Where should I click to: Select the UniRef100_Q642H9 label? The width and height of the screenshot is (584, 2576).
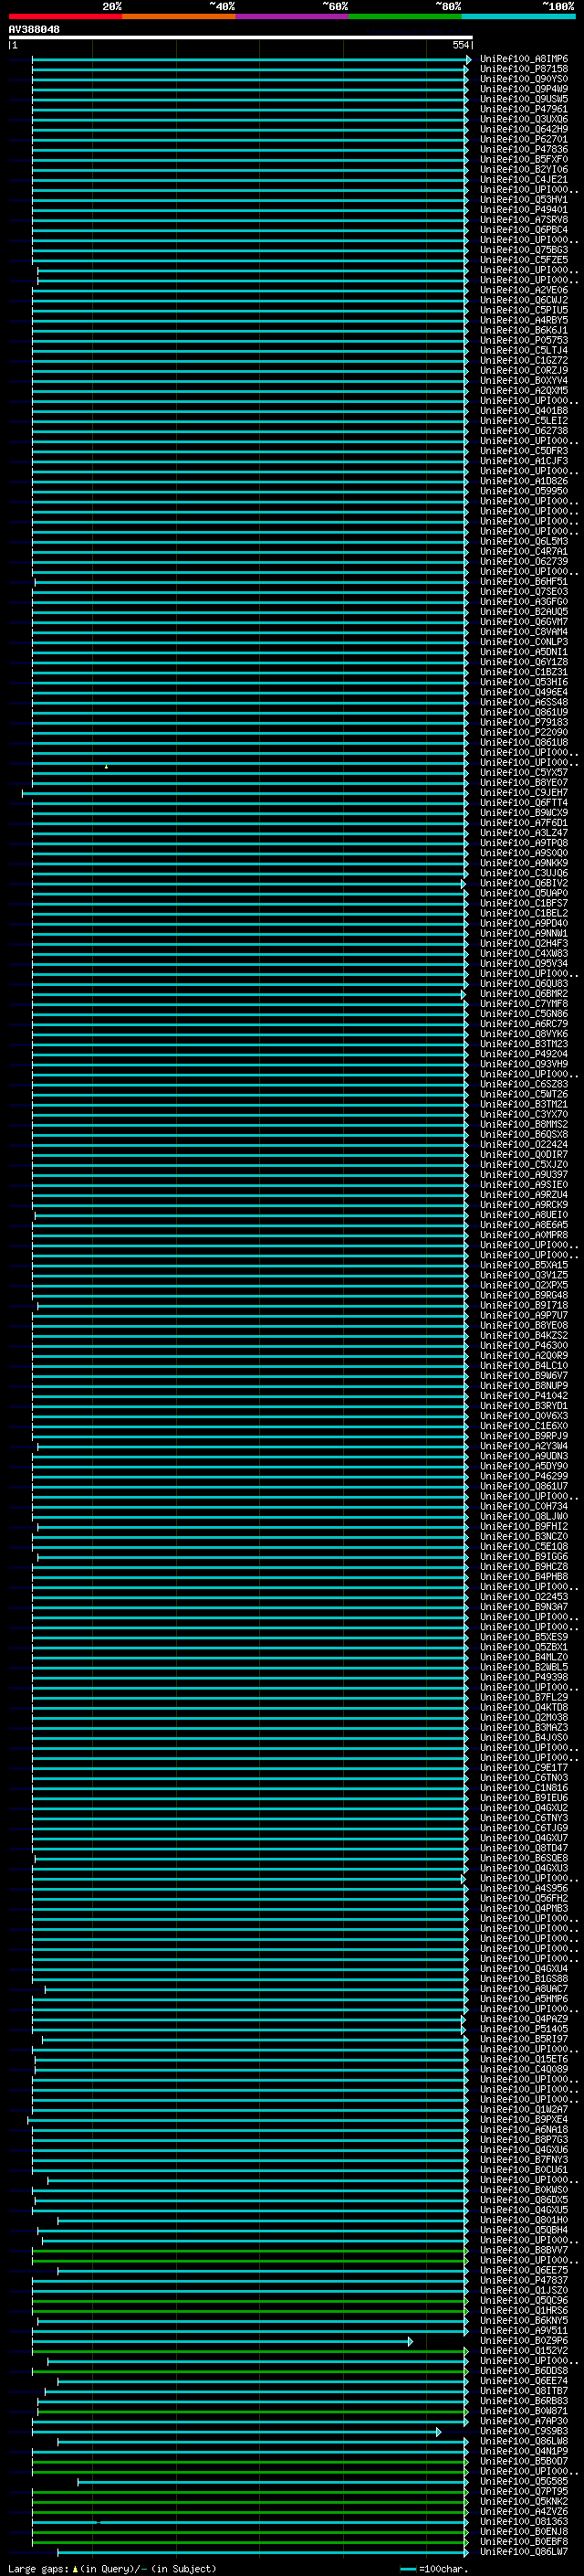pyautogui.click(x=524, y=129)
